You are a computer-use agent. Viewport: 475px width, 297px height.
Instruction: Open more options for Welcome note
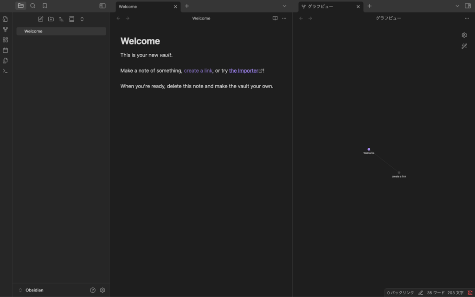point(284,18)
